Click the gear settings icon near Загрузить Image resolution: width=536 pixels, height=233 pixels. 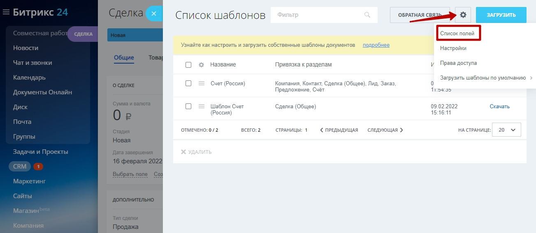(463, 15)
